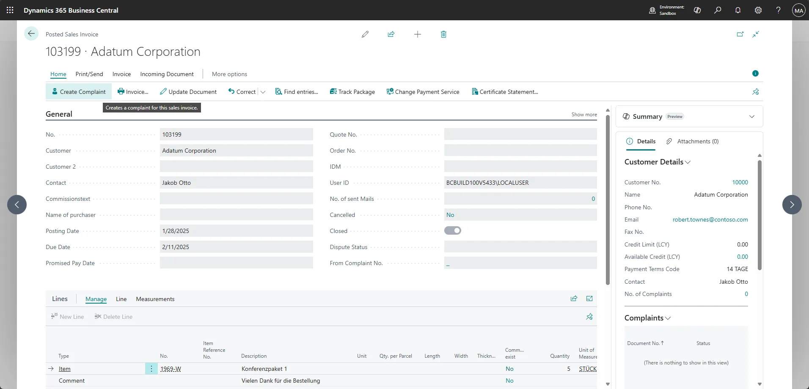Click Update Document

pyautogui.click(x=188, y=92)
